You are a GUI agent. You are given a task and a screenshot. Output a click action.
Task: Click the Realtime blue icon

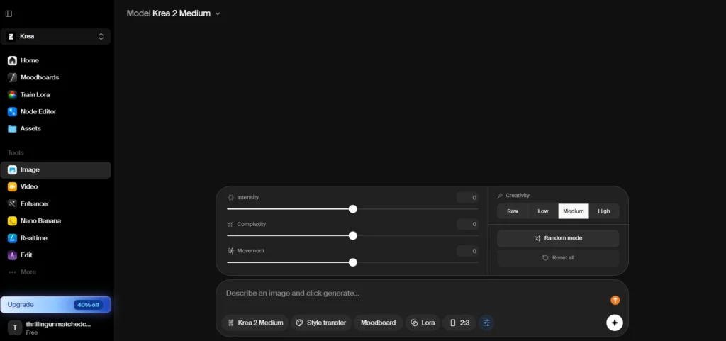12,238
